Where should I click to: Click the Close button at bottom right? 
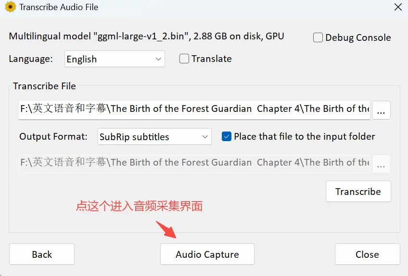(x=367, y=254)
